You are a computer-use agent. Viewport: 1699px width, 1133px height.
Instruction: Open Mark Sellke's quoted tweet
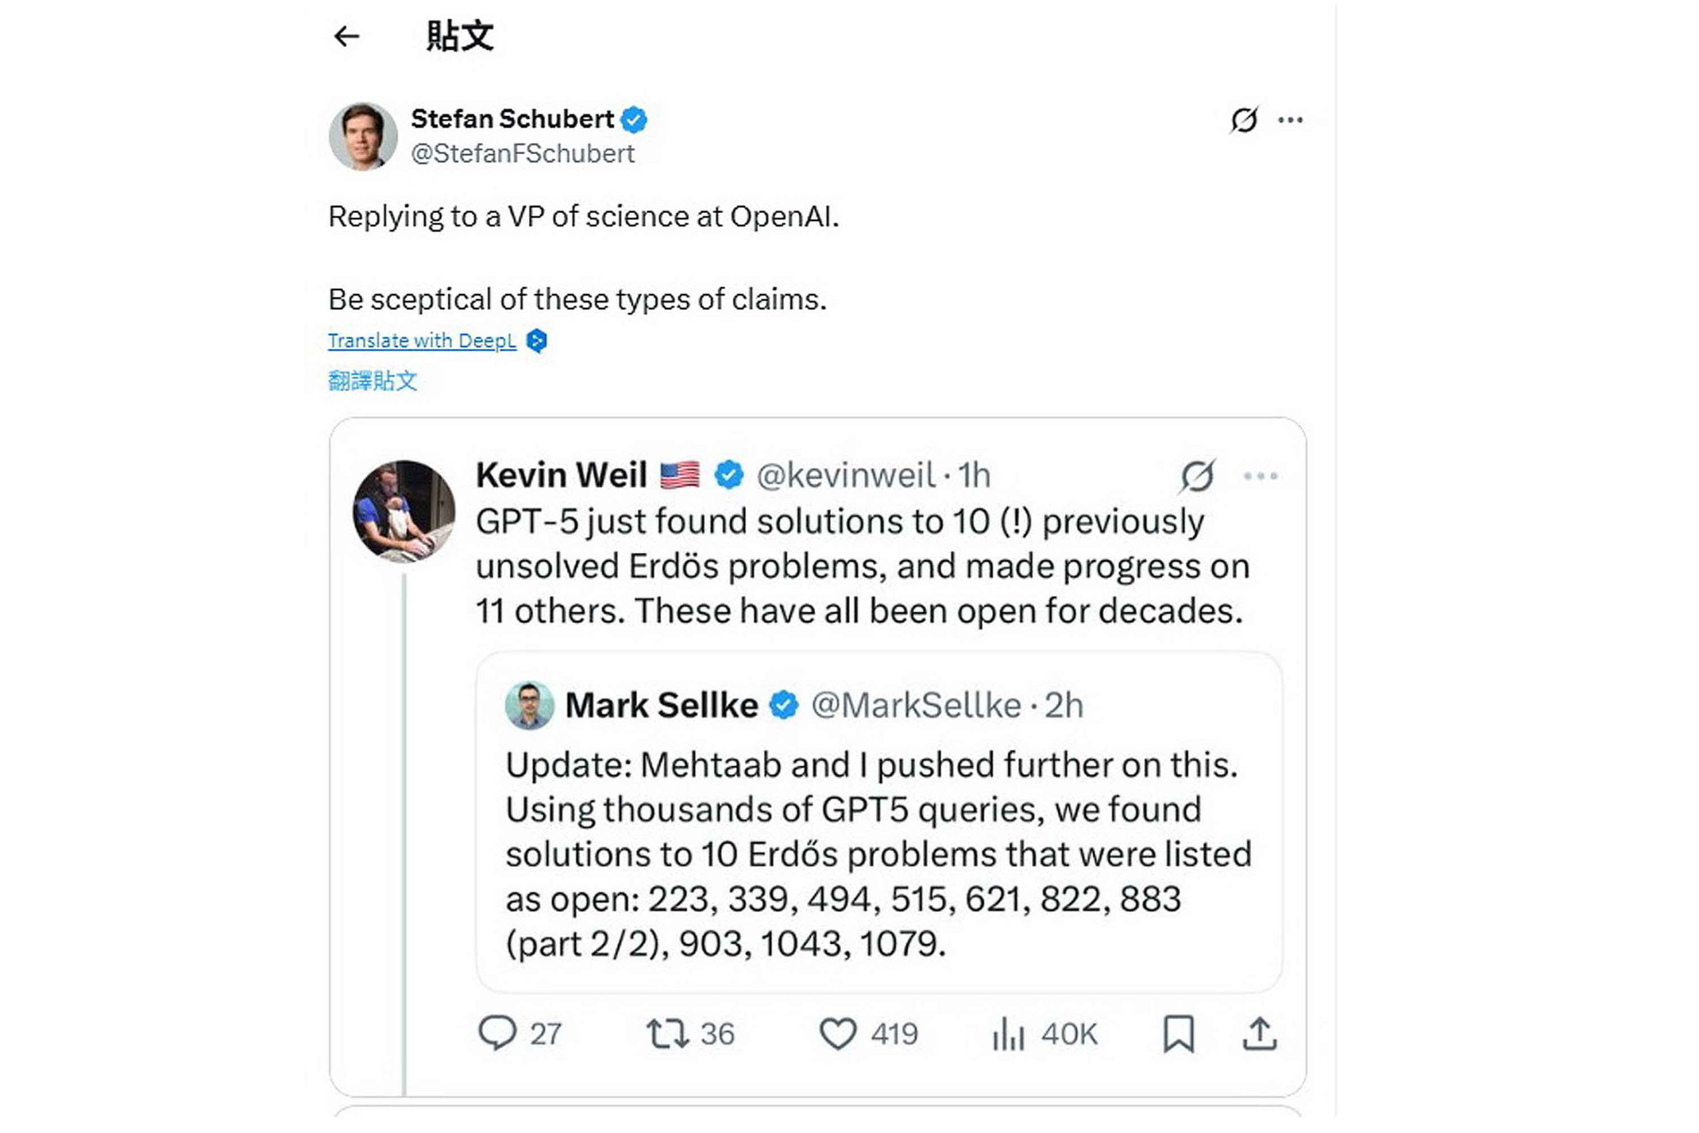877,853
